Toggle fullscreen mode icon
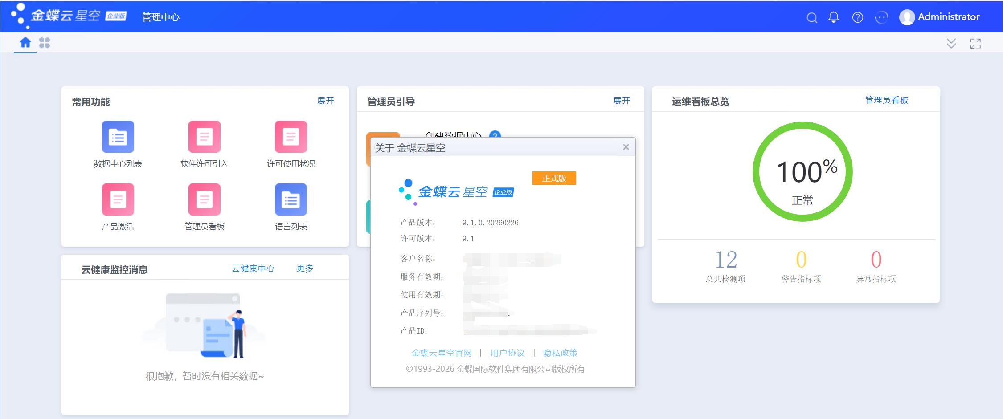Viewport: 1003px width, 419px height. click(975, 43)
